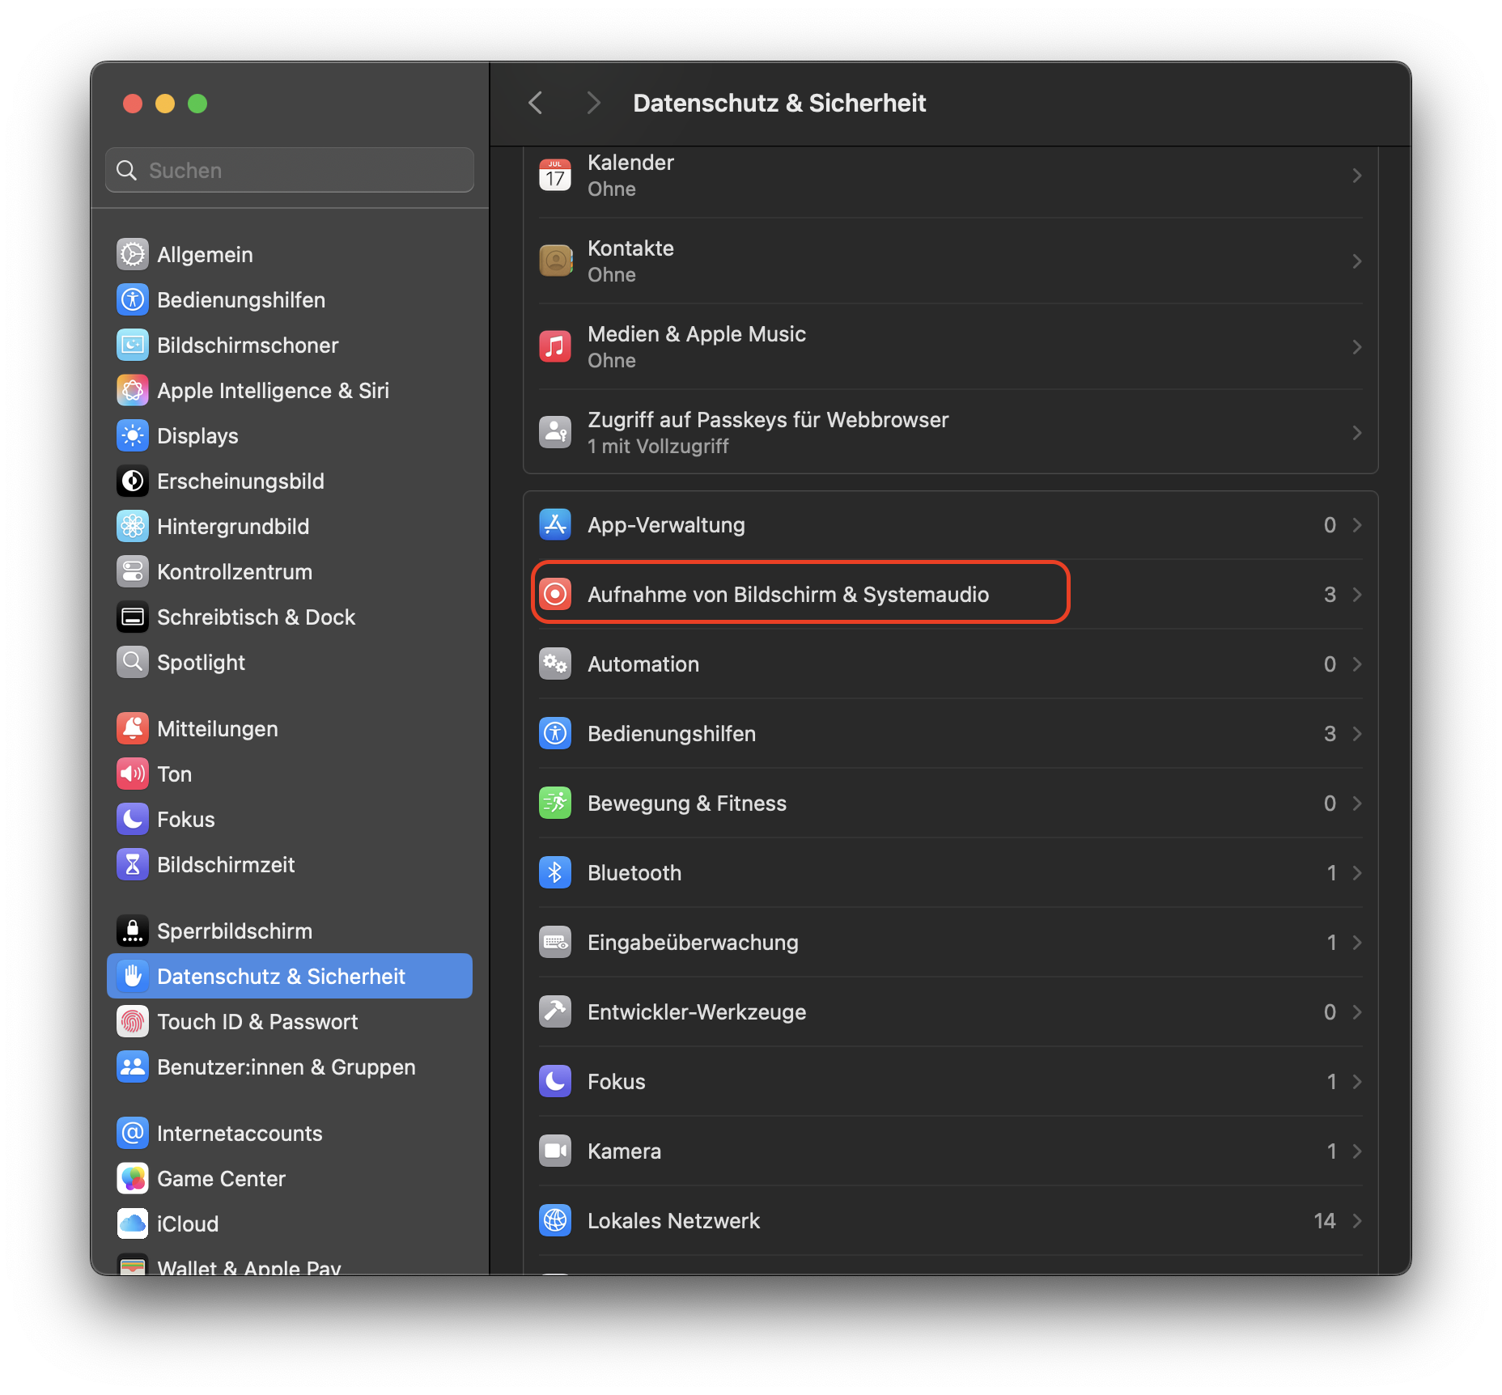1502x1395 pixels.
Task: Click the Kontrollzentrum sidebar icon
Action: [x=132, y=571]
